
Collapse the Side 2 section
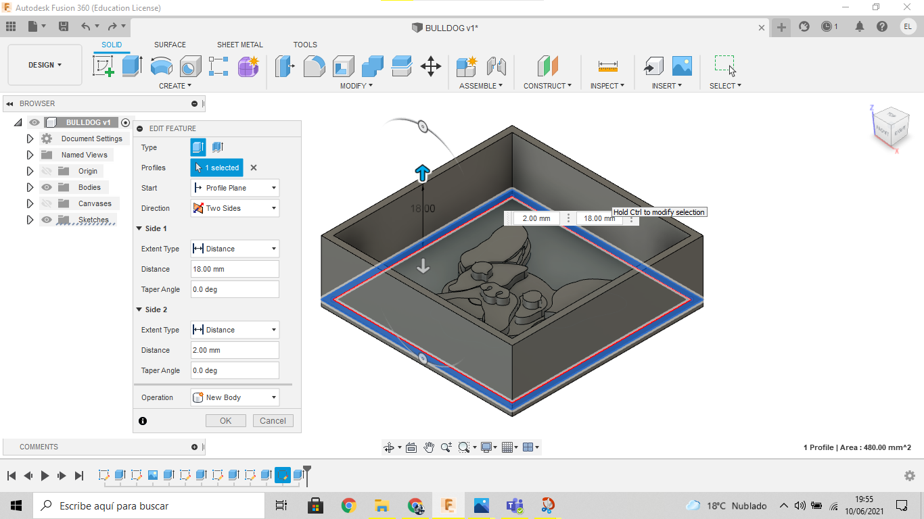[139, 310]
